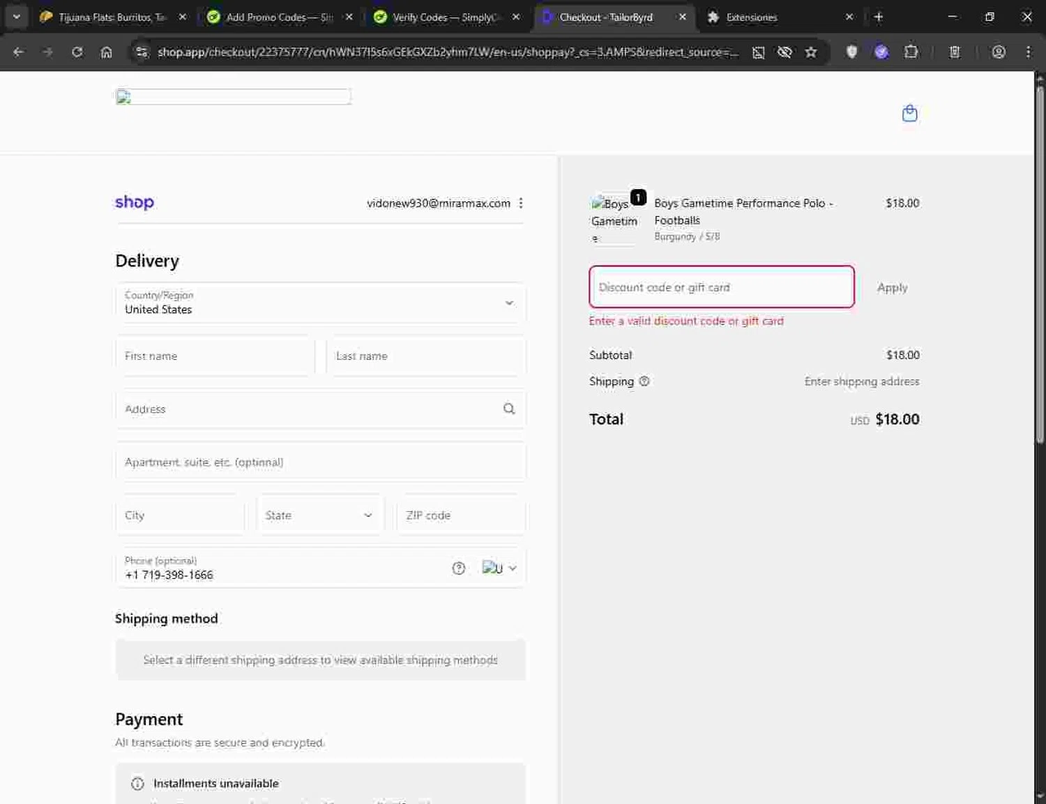
Task: Click the Enter shipping address text
Action: (862, 381)
